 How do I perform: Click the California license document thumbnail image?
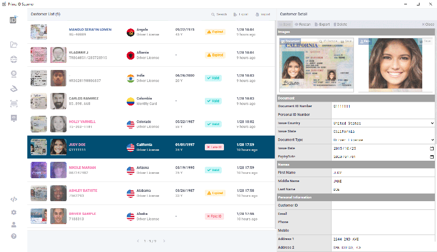click(316, 64)
